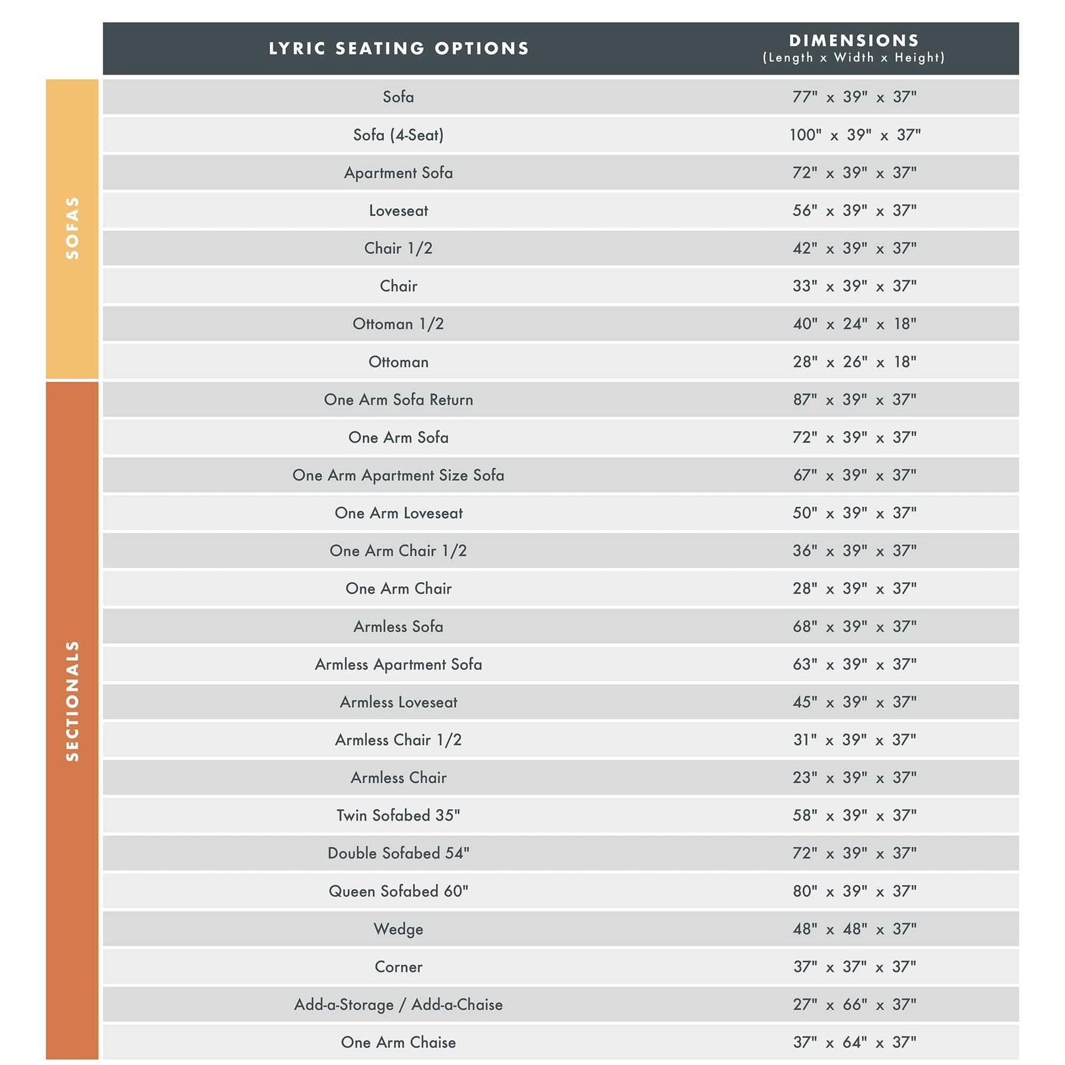Click the Ottoman 1/2 row name
1065x1065 pixels.
[398, 324]
